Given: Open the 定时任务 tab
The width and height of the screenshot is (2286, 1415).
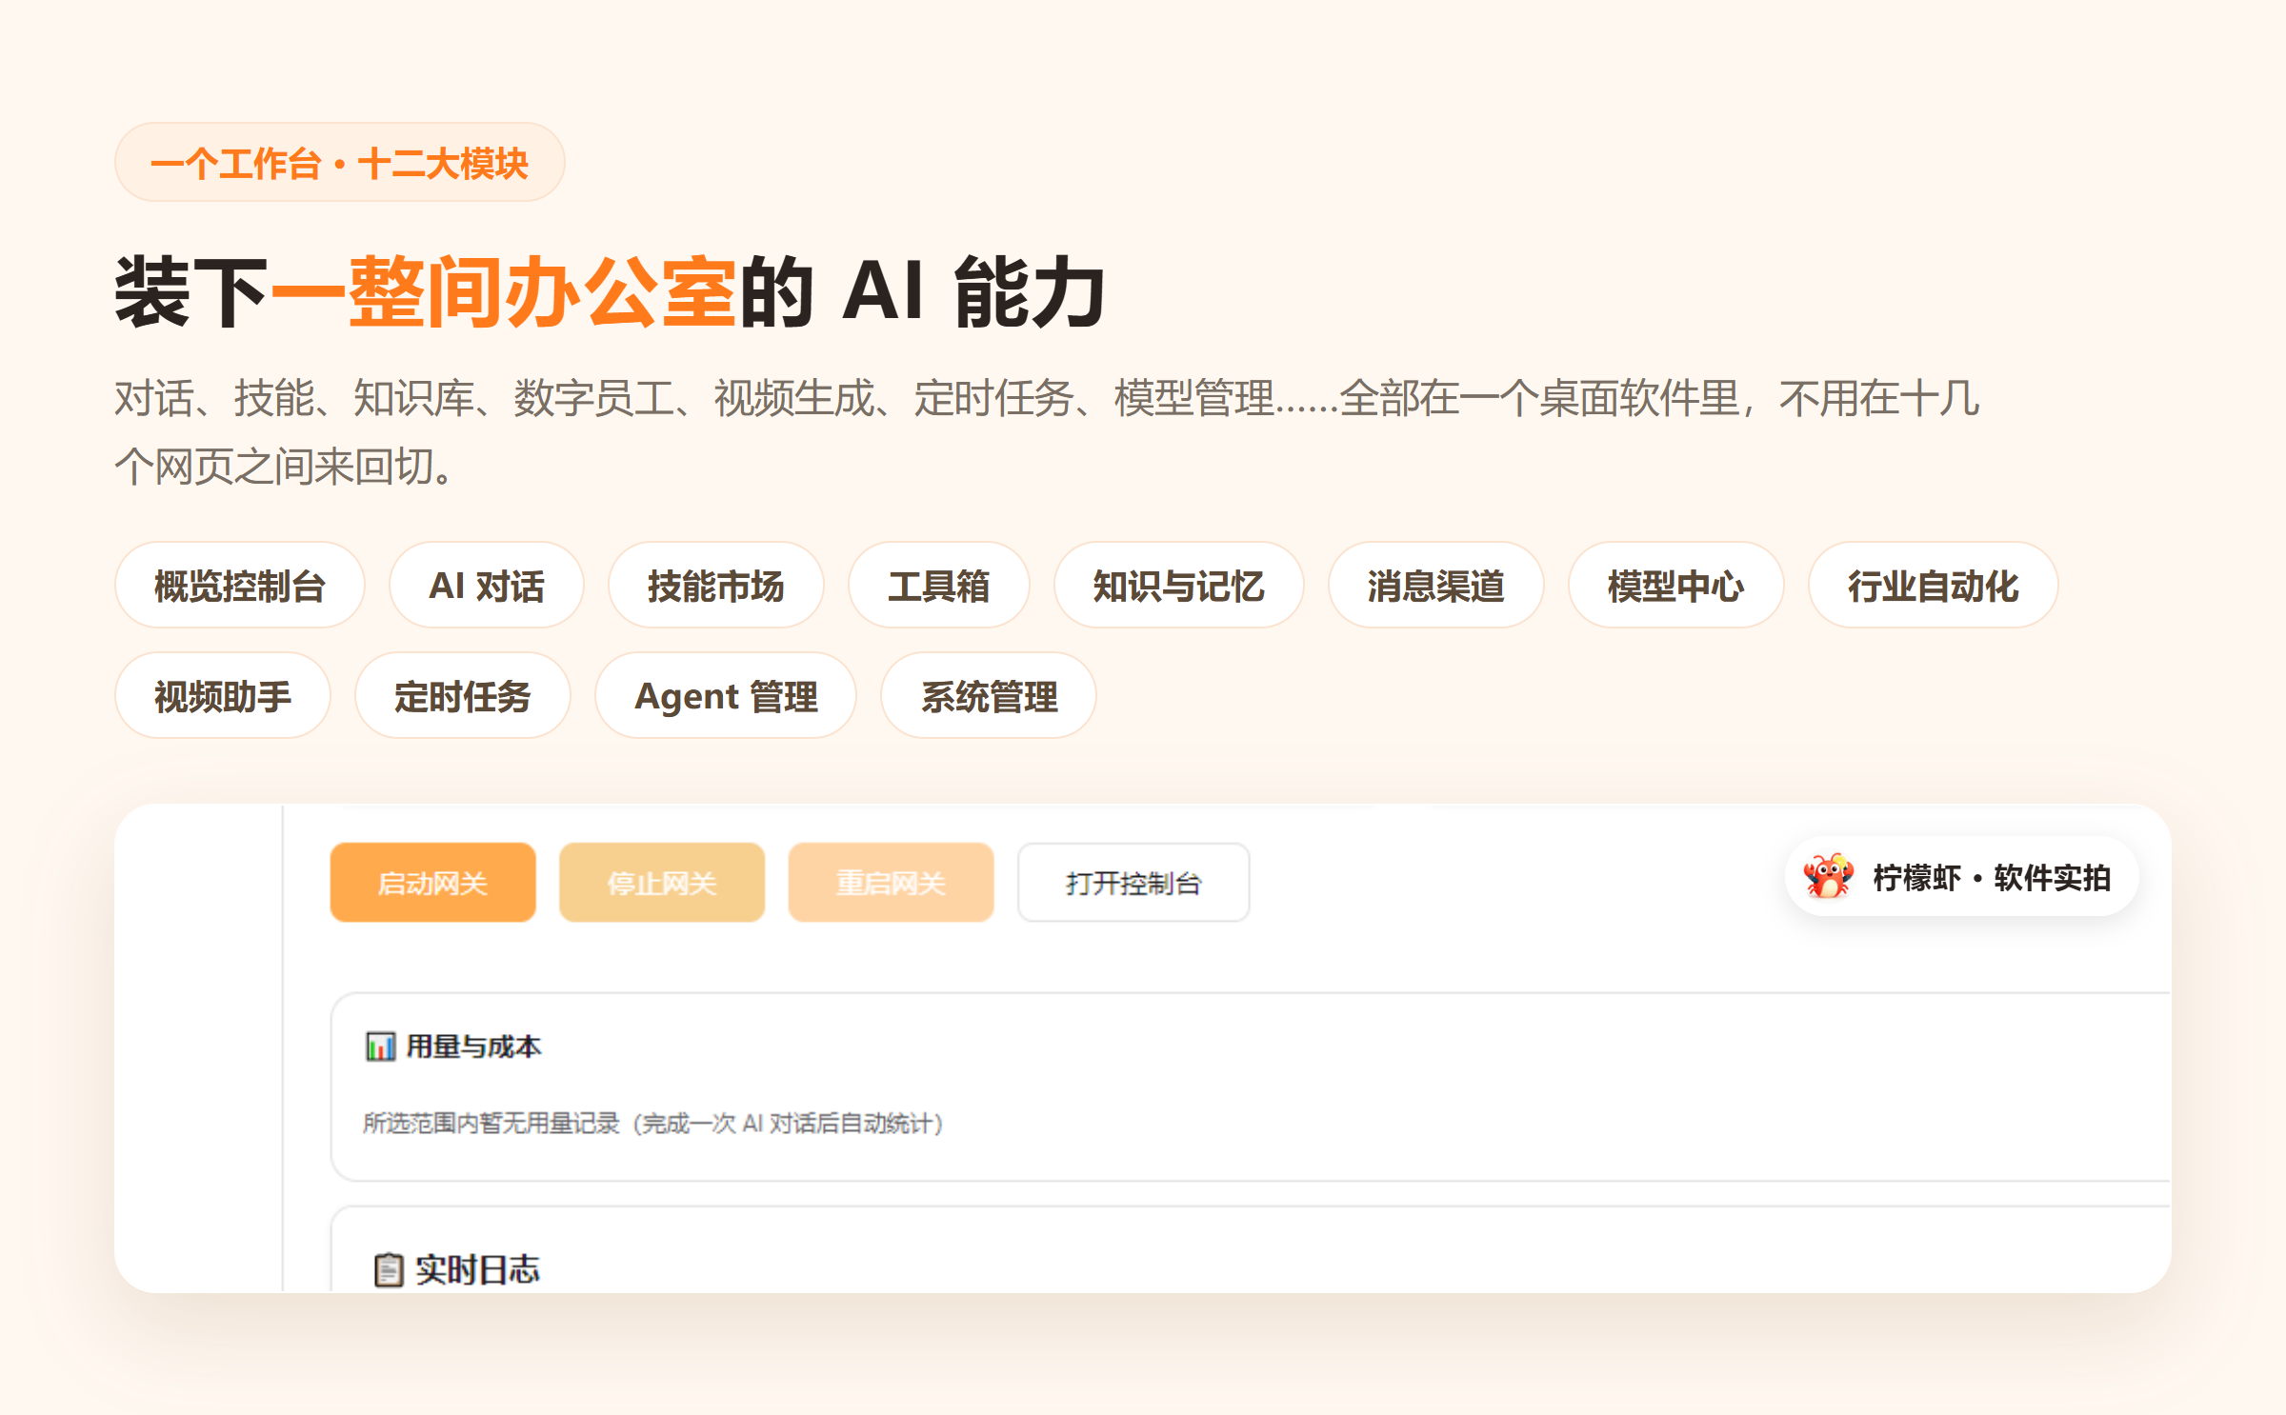Looking at the screenshot, I should (x=462, y=696).
